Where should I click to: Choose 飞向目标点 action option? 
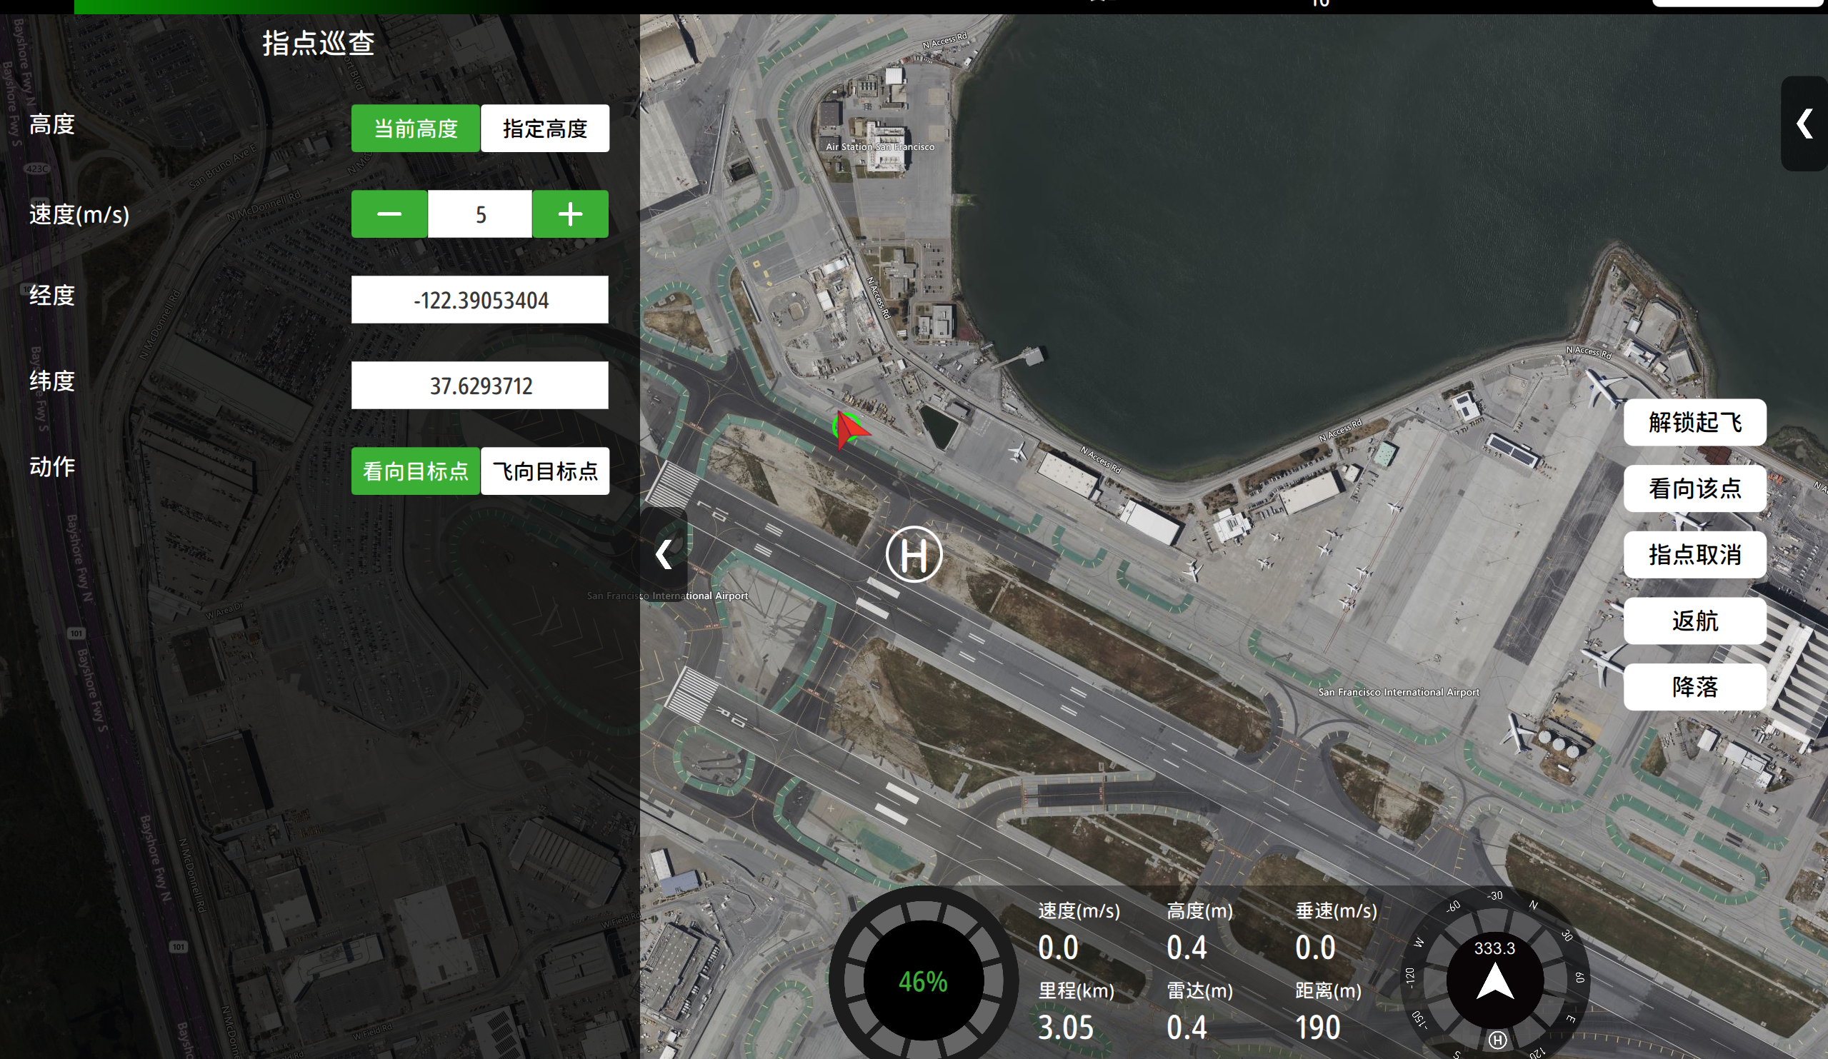tap(545, 471)
